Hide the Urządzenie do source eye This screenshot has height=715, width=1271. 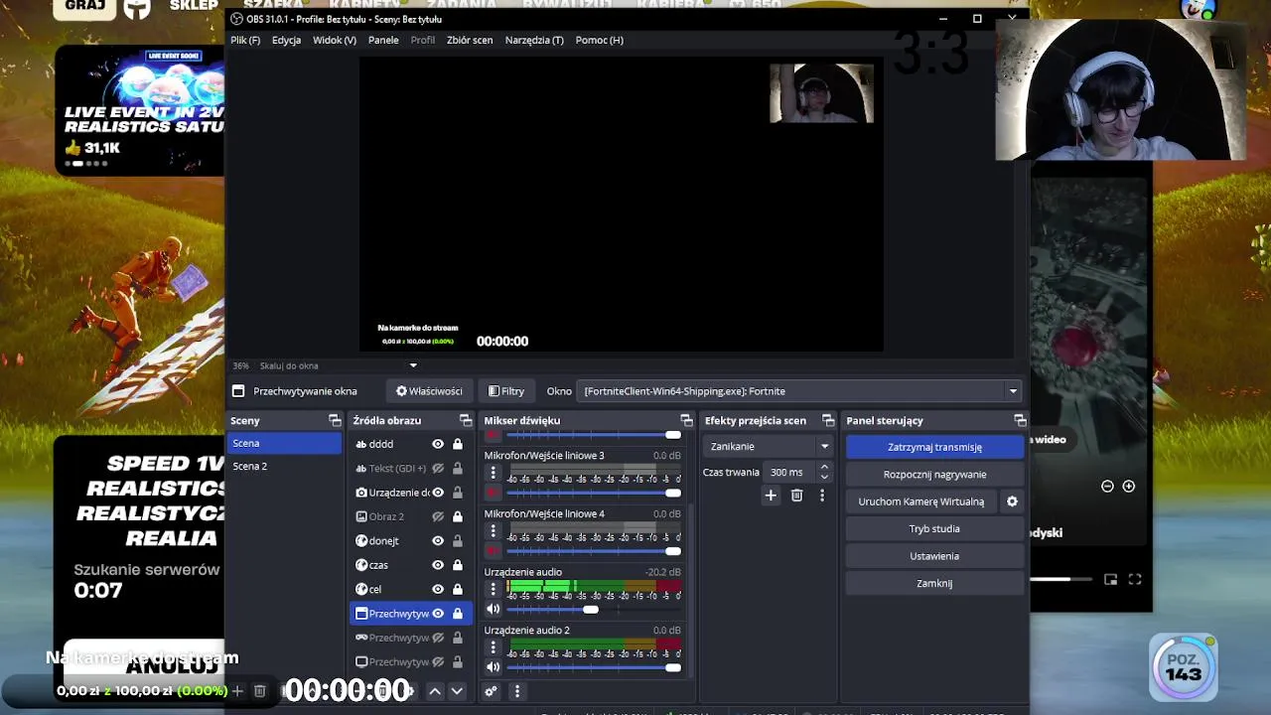click(438, 493)
